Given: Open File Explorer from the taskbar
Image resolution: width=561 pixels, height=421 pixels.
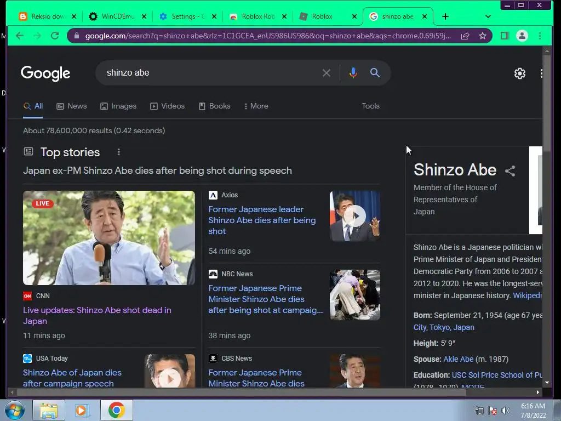Looking at the screenshot, I should click(49, 410).
